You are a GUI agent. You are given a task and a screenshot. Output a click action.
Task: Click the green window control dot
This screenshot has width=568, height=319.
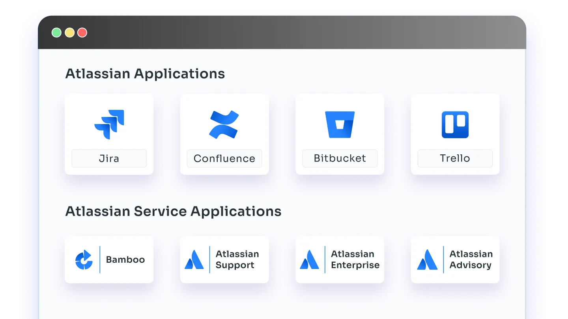pyautogui.click(x=56, y=33)
